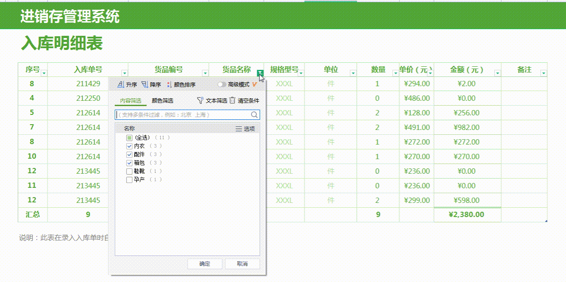Cancel filter with 取消 button
The image size is (566, 282).
242,264
